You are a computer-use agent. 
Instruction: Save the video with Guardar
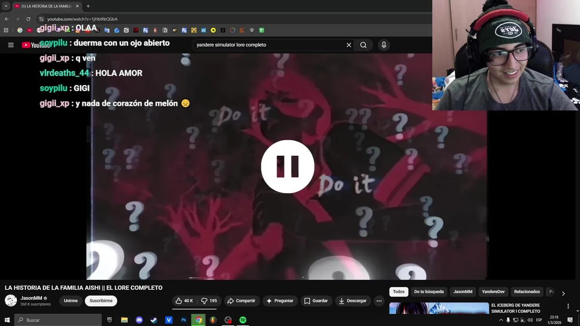pos(316,301)
